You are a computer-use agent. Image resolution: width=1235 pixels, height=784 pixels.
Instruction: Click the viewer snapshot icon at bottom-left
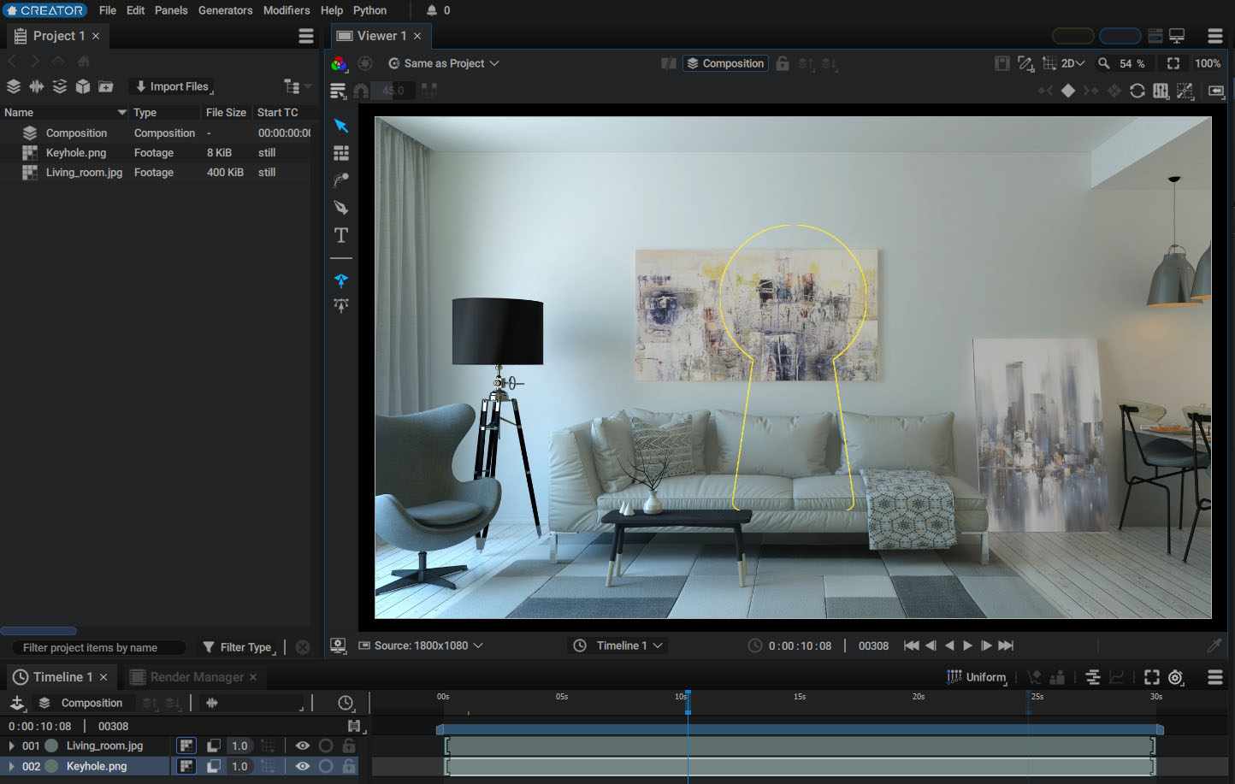pyautogui.click(x=339, y=645)
